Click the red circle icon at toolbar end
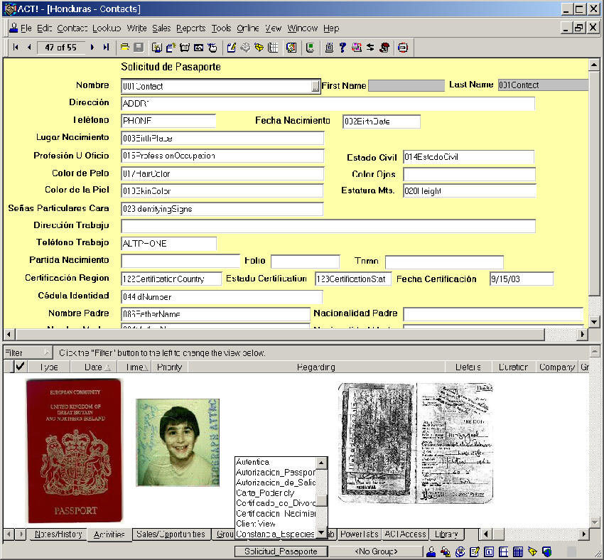 coord(403,48)
